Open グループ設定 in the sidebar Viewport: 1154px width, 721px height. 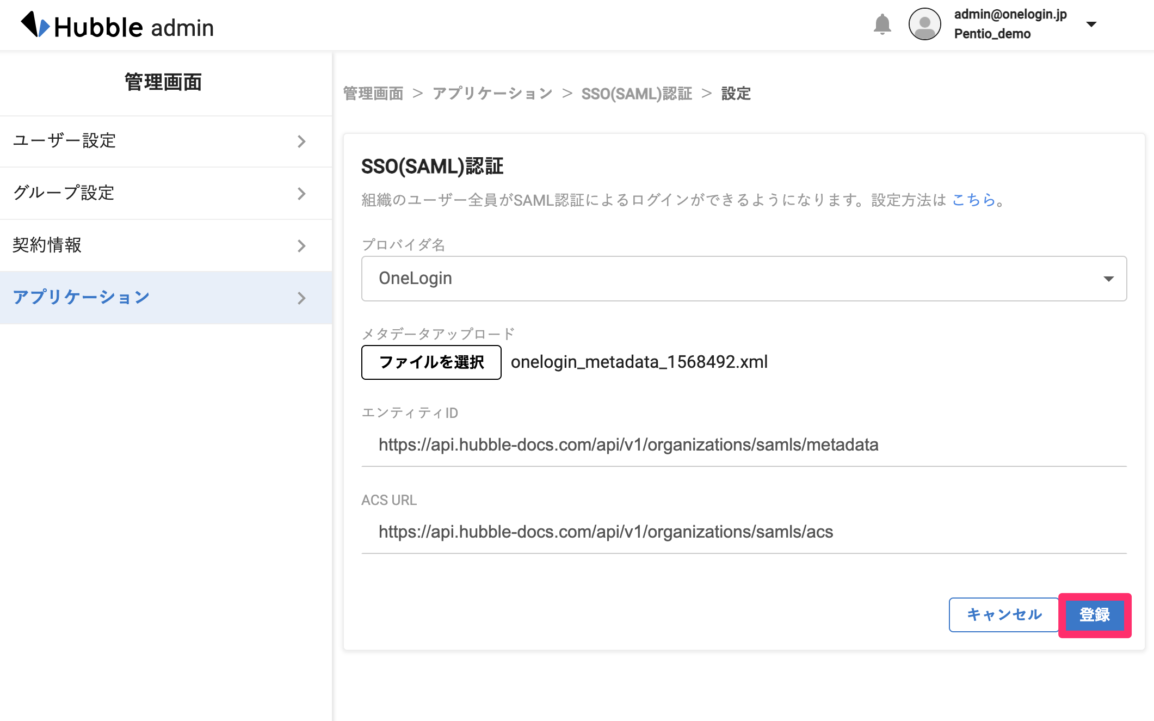click(166, 193)
